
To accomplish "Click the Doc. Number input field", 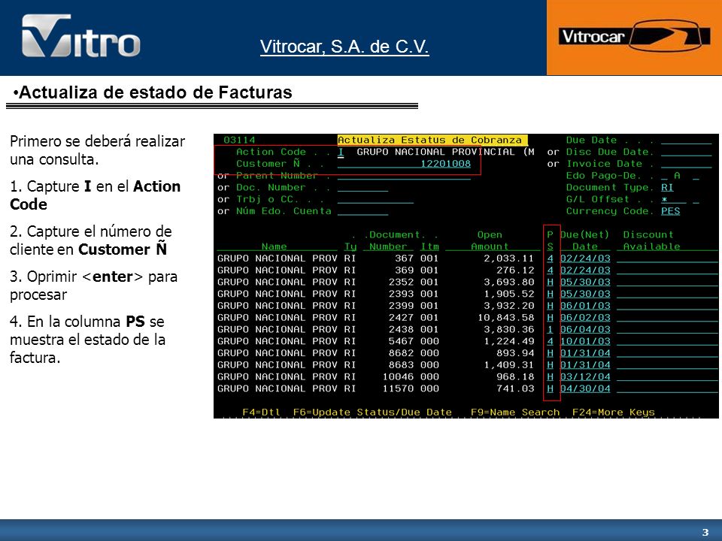I will (363, 188).
